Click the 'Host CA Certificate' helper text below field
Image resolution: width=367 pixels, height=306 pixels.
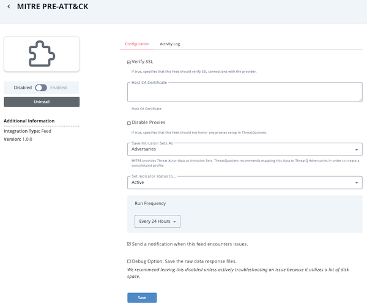147,109
